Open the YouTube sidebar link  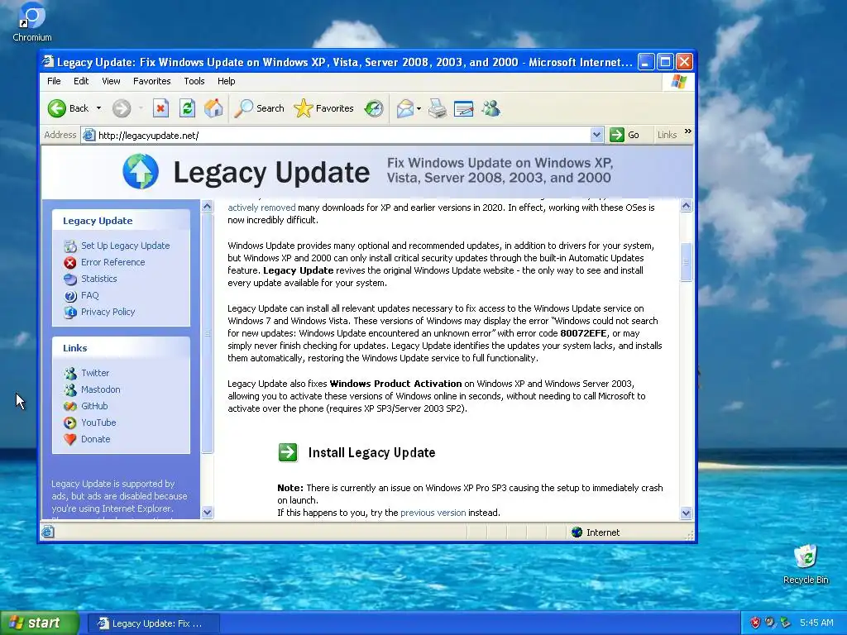click(x=98, y=423)
